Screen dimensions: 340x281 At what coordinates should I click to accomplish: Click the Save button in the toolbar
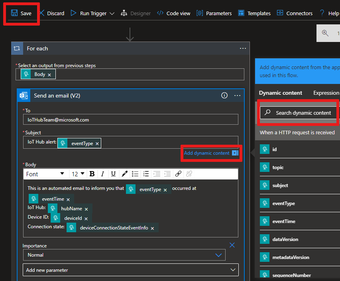(22, 13)
